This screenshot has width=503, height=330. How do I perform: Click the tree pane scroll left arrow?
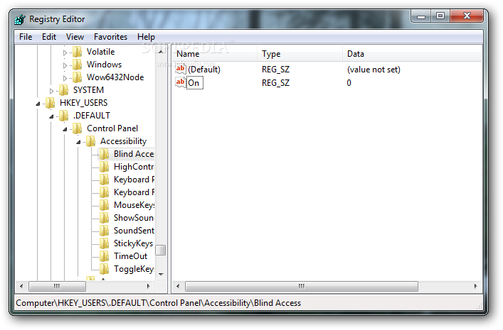21,286
